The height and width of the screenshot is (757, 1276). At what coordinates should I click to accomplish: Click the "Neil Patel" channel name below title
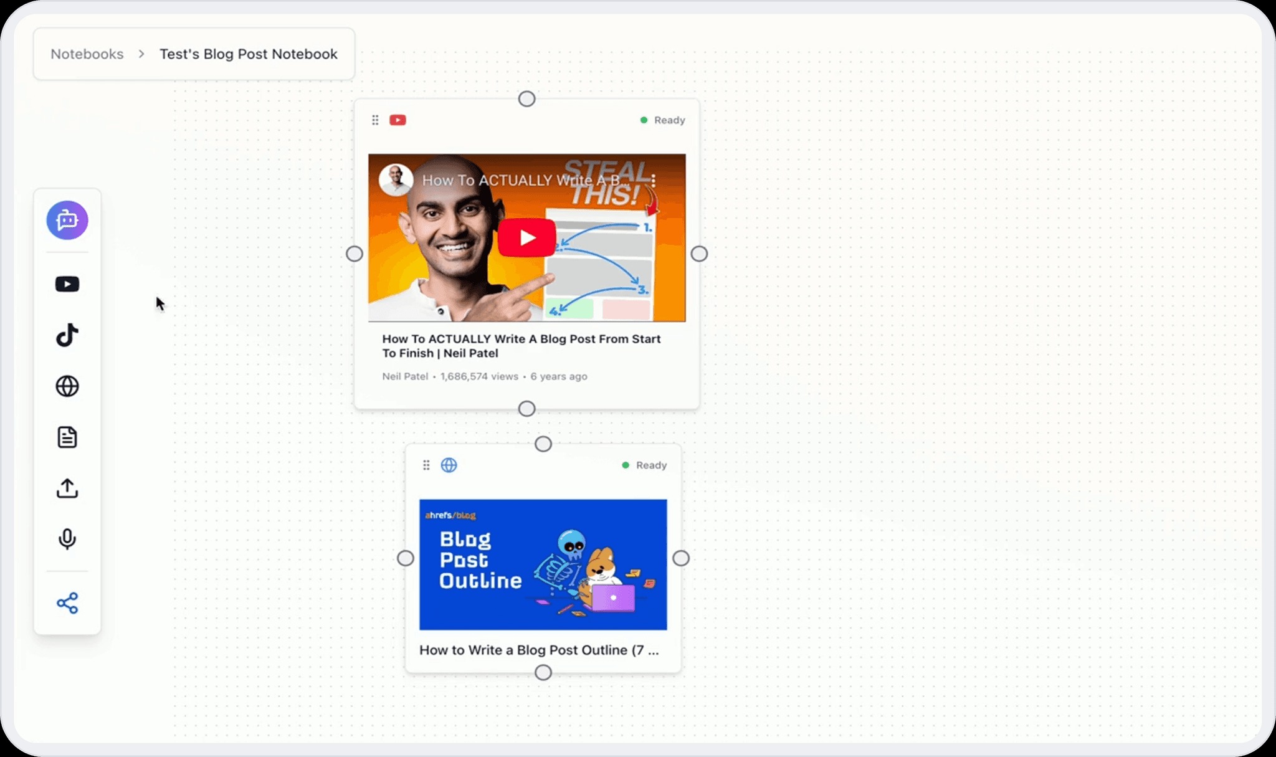405,376
